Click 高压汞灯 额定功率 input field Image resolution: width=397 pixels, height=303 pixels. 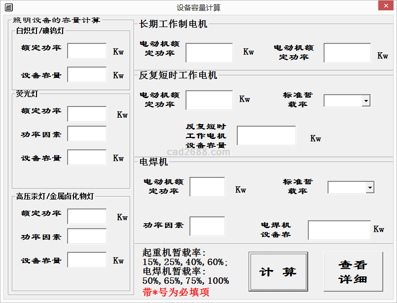(87, 216)
